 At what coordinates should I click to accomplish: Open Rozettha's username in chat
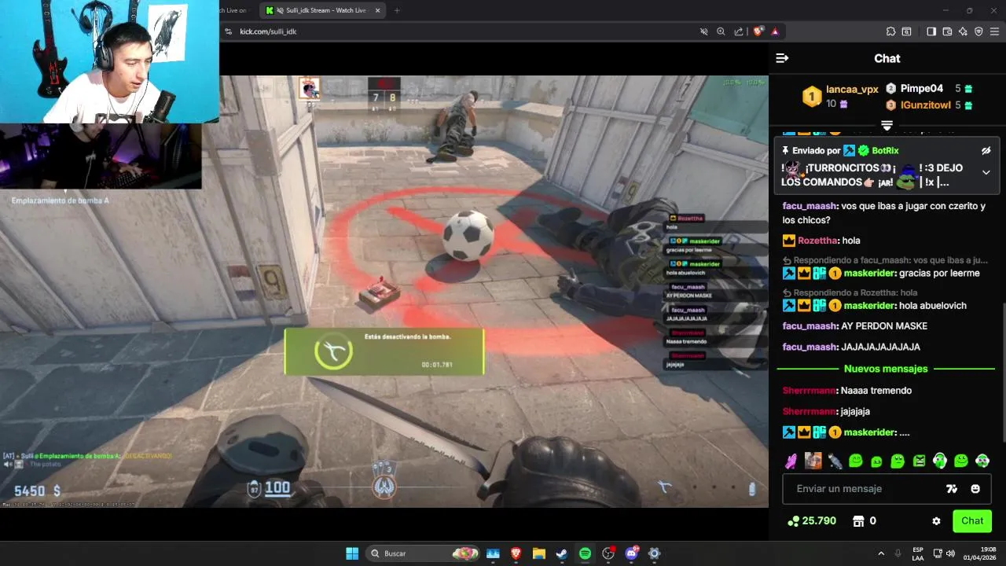(817, 241)
